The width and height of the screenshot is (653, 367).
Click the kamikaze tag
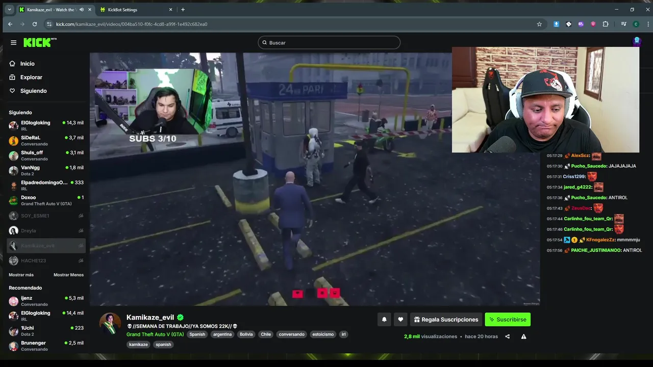tap(138, 345)
